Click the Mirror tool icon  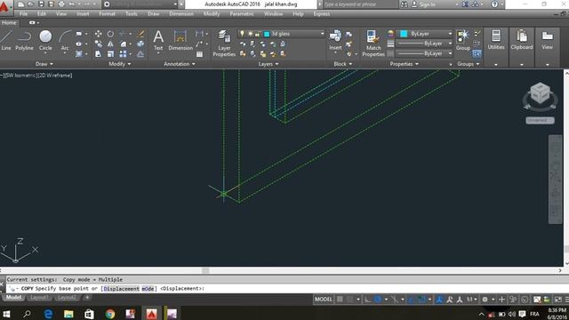110,44
